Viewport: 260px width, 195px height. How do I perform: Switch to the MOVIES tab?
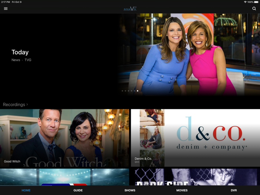[182, 190]
